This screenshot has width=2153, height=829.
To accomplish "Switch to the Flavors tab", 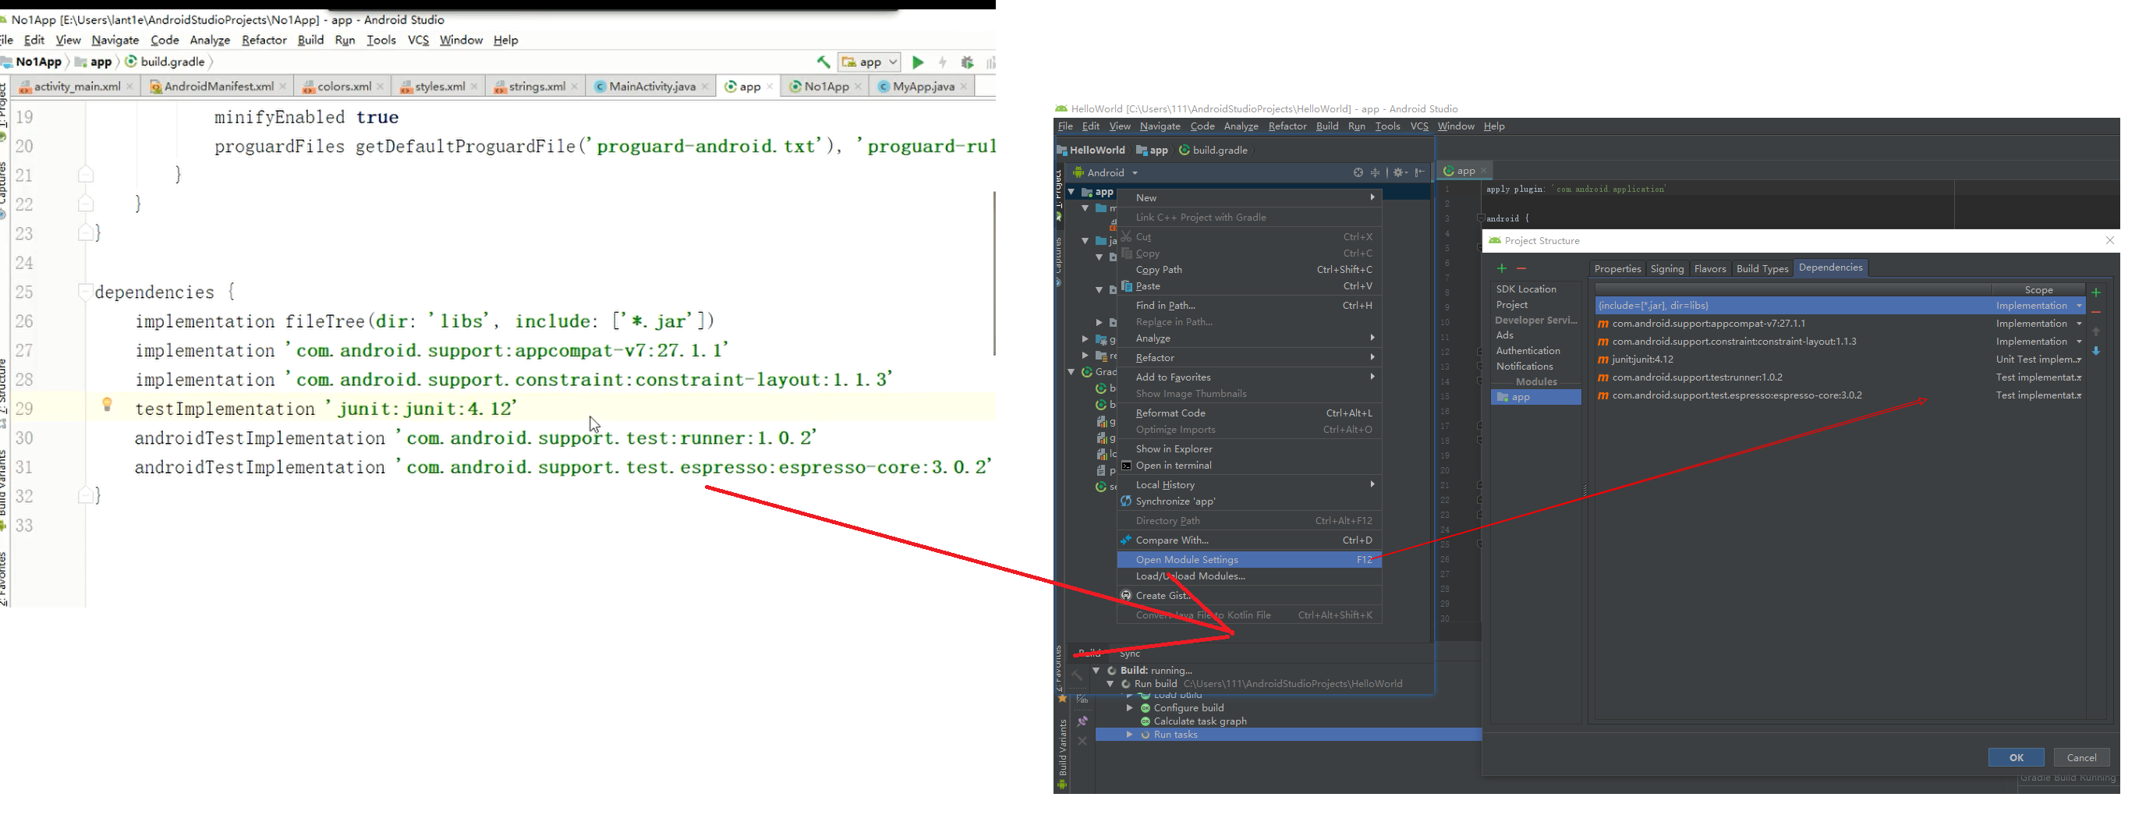I will pyautogui.click(x=1709, y=268).
